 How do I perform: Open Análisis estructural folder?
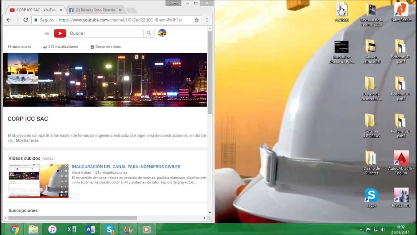pos(371,52)
